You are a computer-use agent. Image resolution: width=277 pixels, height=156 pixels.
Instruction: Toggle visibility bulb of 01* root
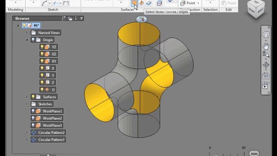click(24, 26)
